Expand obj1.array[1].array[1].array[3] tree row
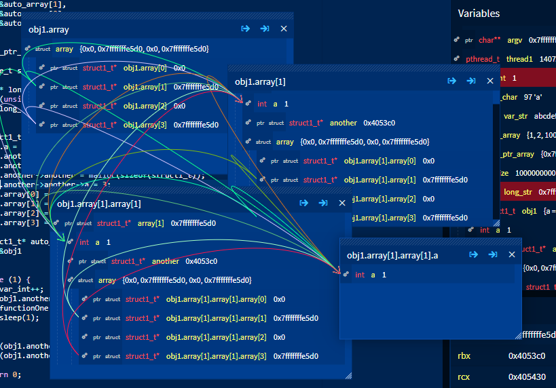 (x=84, y=355)
